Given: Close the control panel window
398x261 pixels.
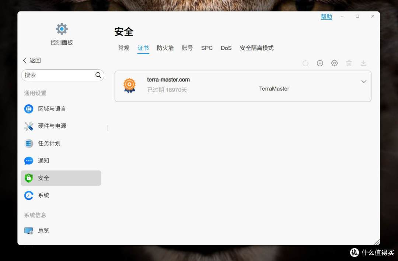Looking at the screenshot, I should pos(373,16).
